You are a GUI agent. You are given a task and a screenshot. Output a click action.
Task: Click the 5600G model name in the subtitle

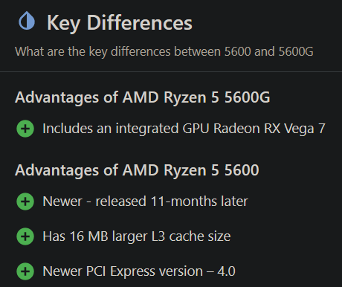pos(296,51)
